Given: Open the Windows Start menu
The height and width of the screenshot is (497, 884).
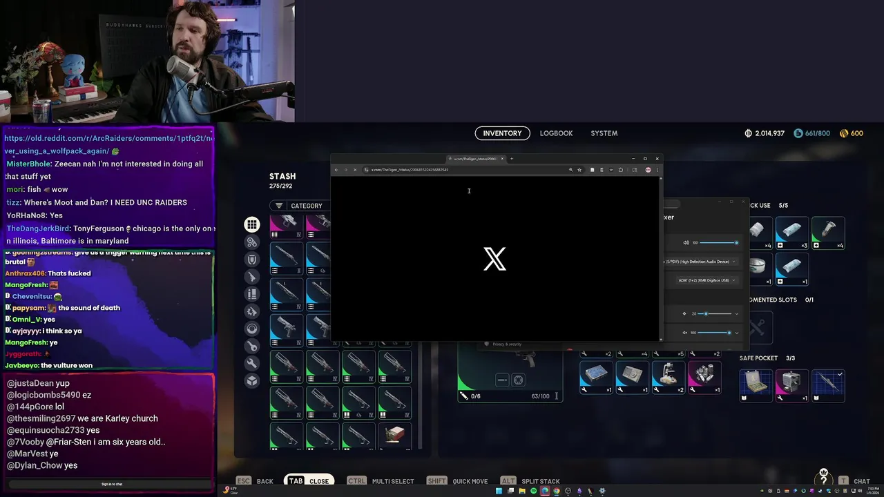Looking at the screenshot, I should pos(499,491).
